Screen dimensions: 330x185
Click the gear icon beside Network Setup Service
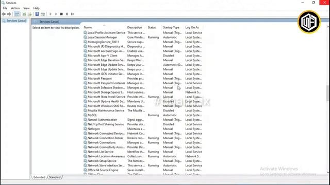click(x=85, y=161)
